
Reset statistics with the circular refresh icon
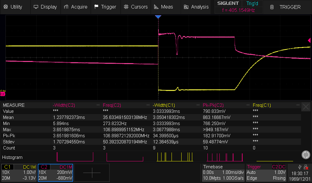pos(306,155)
